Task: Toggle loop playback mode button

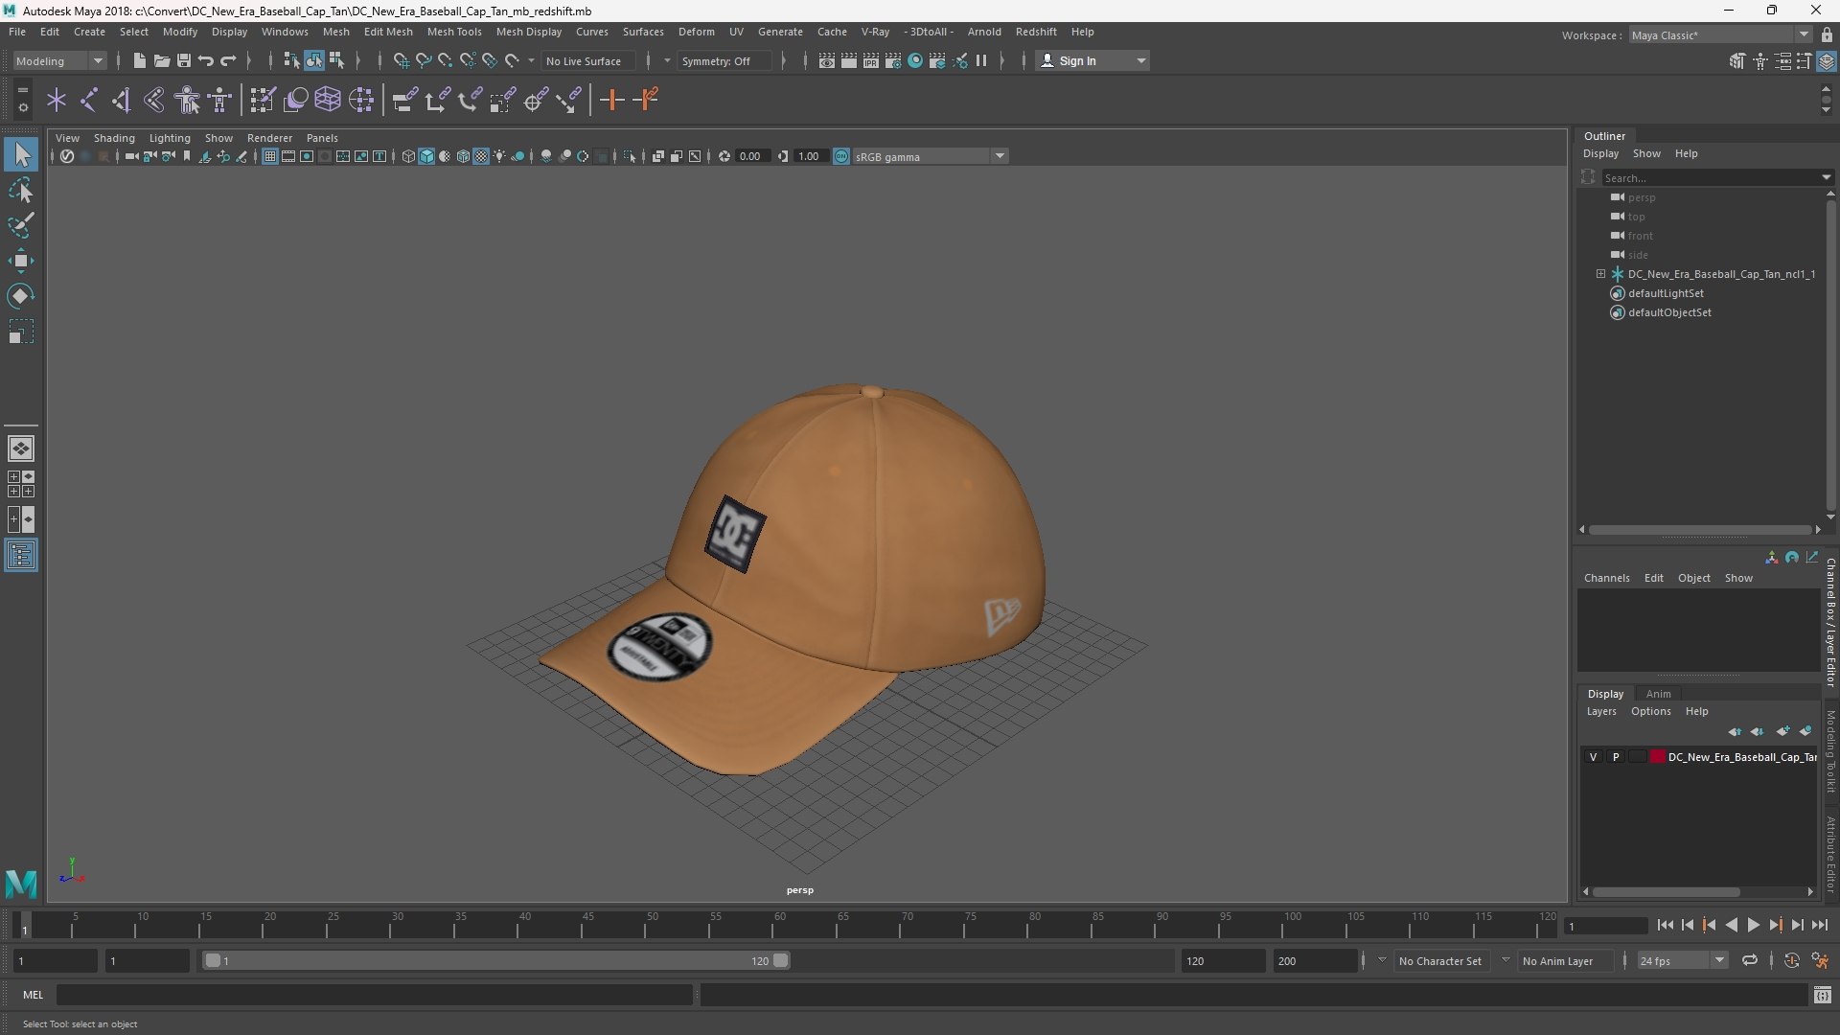Action: (1750, 960)
